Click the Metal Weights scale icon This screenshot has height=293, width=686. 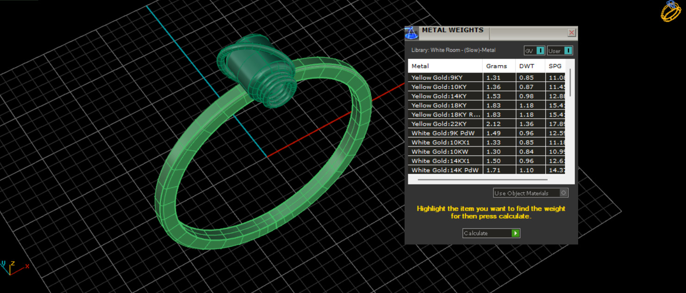point(412,33)
